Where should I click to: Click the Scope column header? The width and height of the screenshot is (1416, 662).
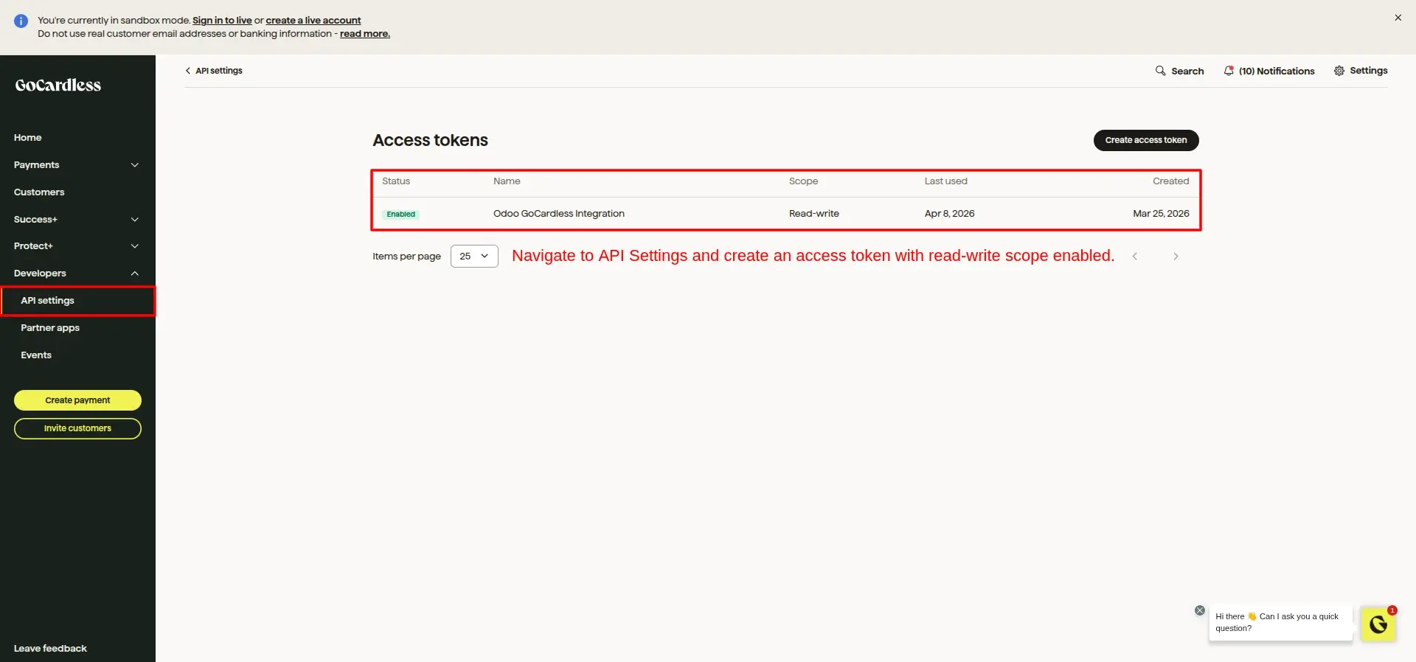(x=803, y=181)
